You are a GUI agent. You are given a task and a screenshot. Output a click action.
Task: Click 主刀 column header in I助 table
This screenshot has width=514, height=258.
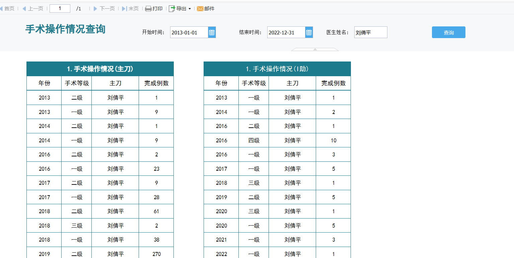292,83
